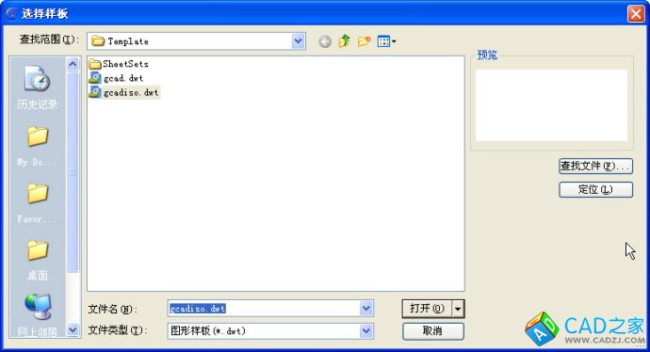Open the views menu icon

point(386,41)
